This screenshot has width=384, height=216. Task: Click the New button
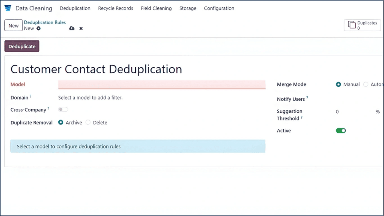coord(14,26)
